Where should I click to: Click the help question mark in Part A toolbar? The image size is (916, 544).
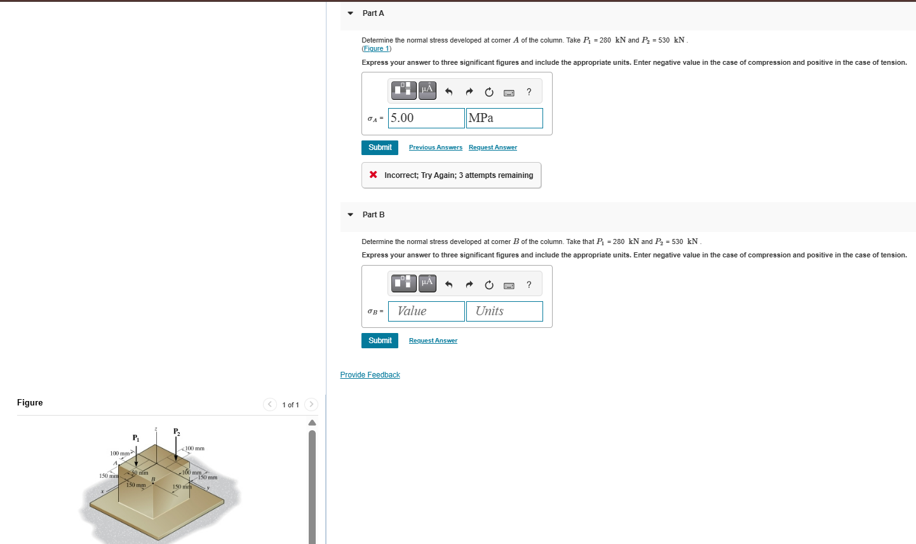click(529, 92)
